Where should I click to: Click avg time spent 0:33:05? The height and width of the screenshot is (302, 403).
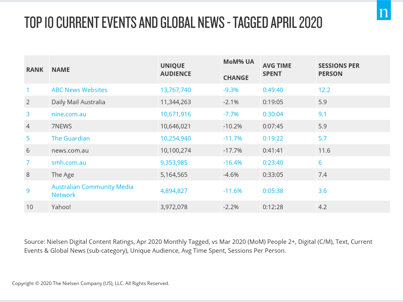pyautogui.click(x=273, y=174)
